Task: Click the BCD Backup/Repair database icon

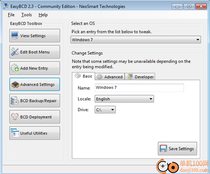Action: click(x=14, y=101)
